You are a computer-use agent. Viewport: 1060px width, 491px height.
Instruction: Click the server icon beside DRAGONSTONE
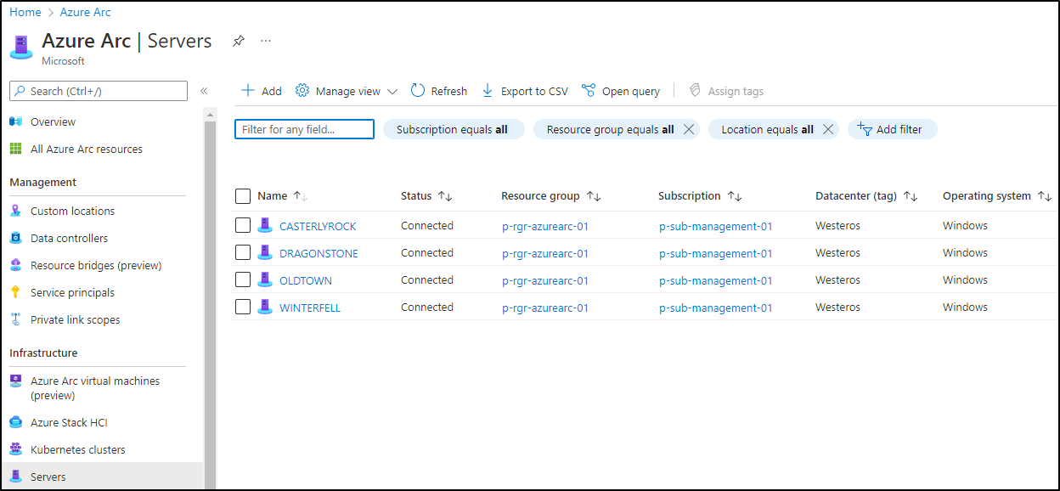(265, 253)
